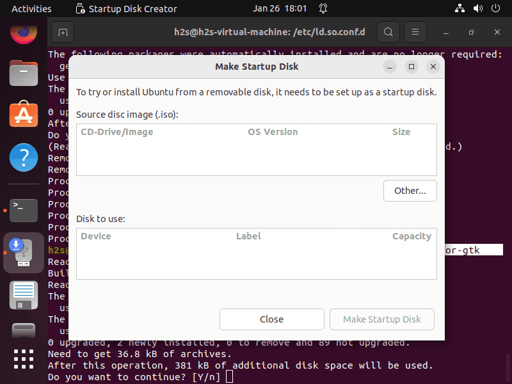Click the Size column header
This screenshot has height=384, width=512.
tap(412, 132)
